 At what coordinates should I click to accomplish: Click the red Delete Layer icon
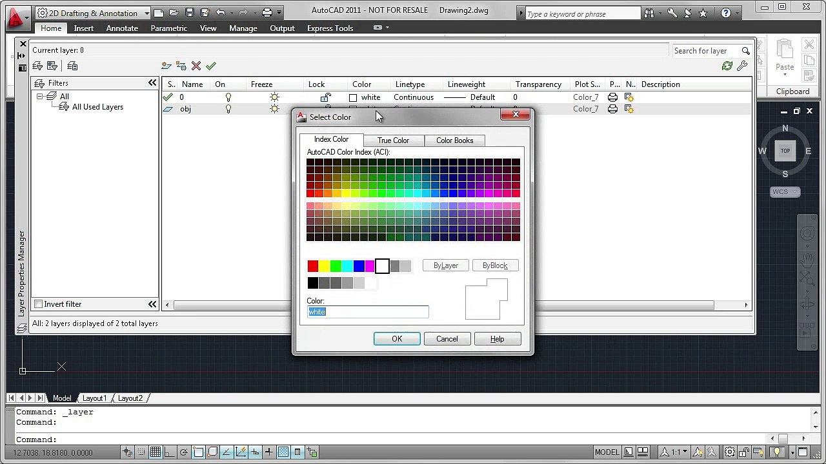pyautogui.click(x=196, y=66)
